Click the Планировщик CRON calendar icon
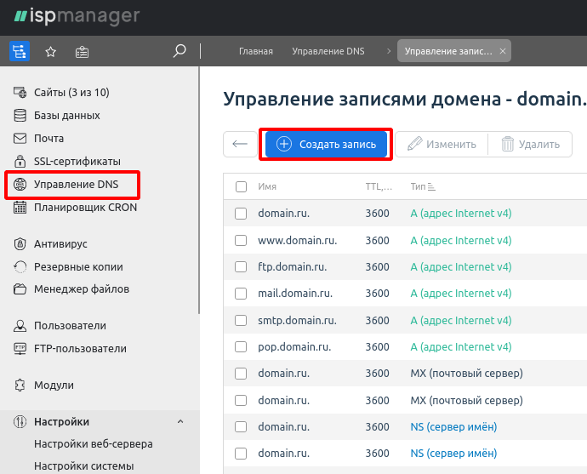Viewport: 587px width, 474px height. [20, 207]
